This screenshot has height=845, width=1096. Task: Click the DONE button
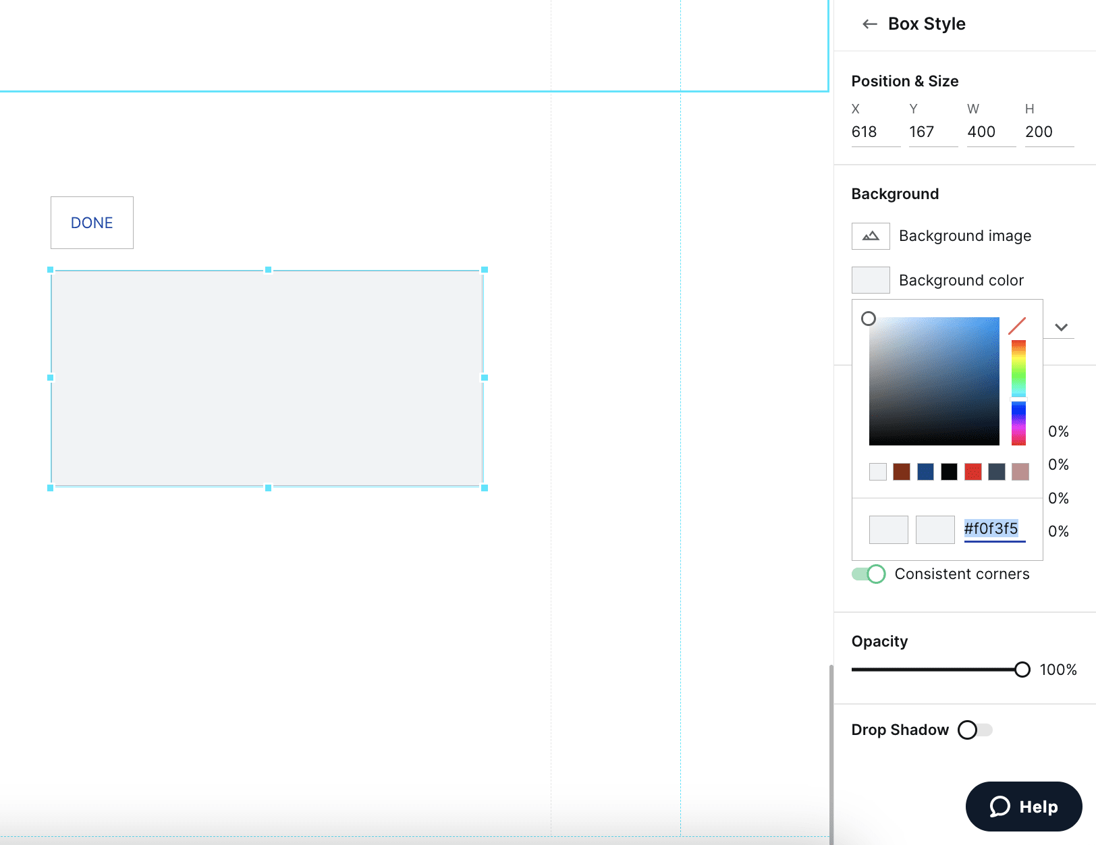[91, 223]
